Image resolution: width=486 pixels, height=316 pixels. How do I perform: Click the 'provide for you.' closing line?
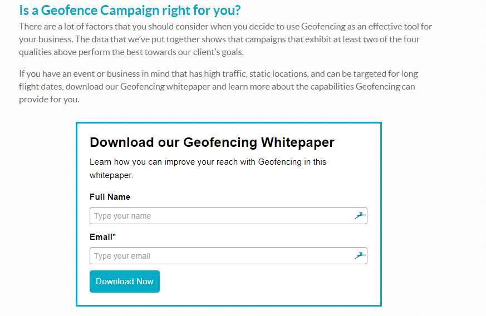(49, 100)
